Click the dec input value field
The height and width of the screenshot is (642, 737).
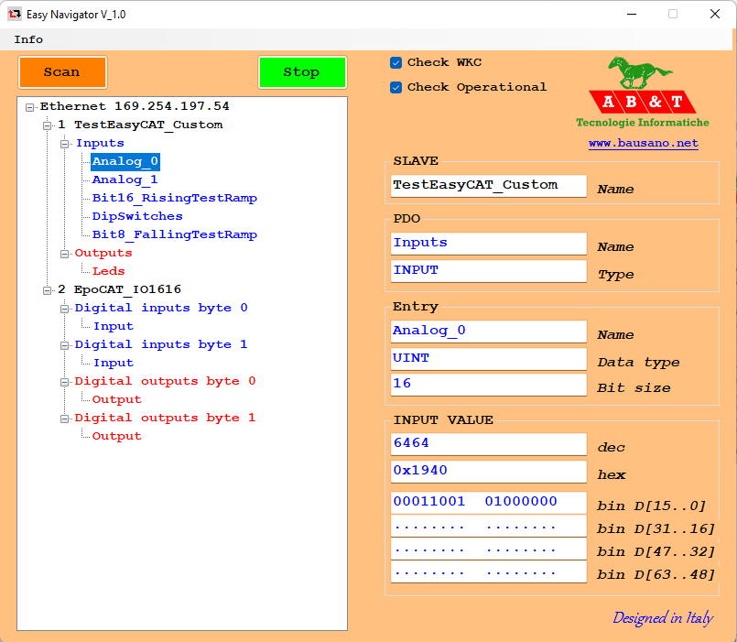coord(488,443)
